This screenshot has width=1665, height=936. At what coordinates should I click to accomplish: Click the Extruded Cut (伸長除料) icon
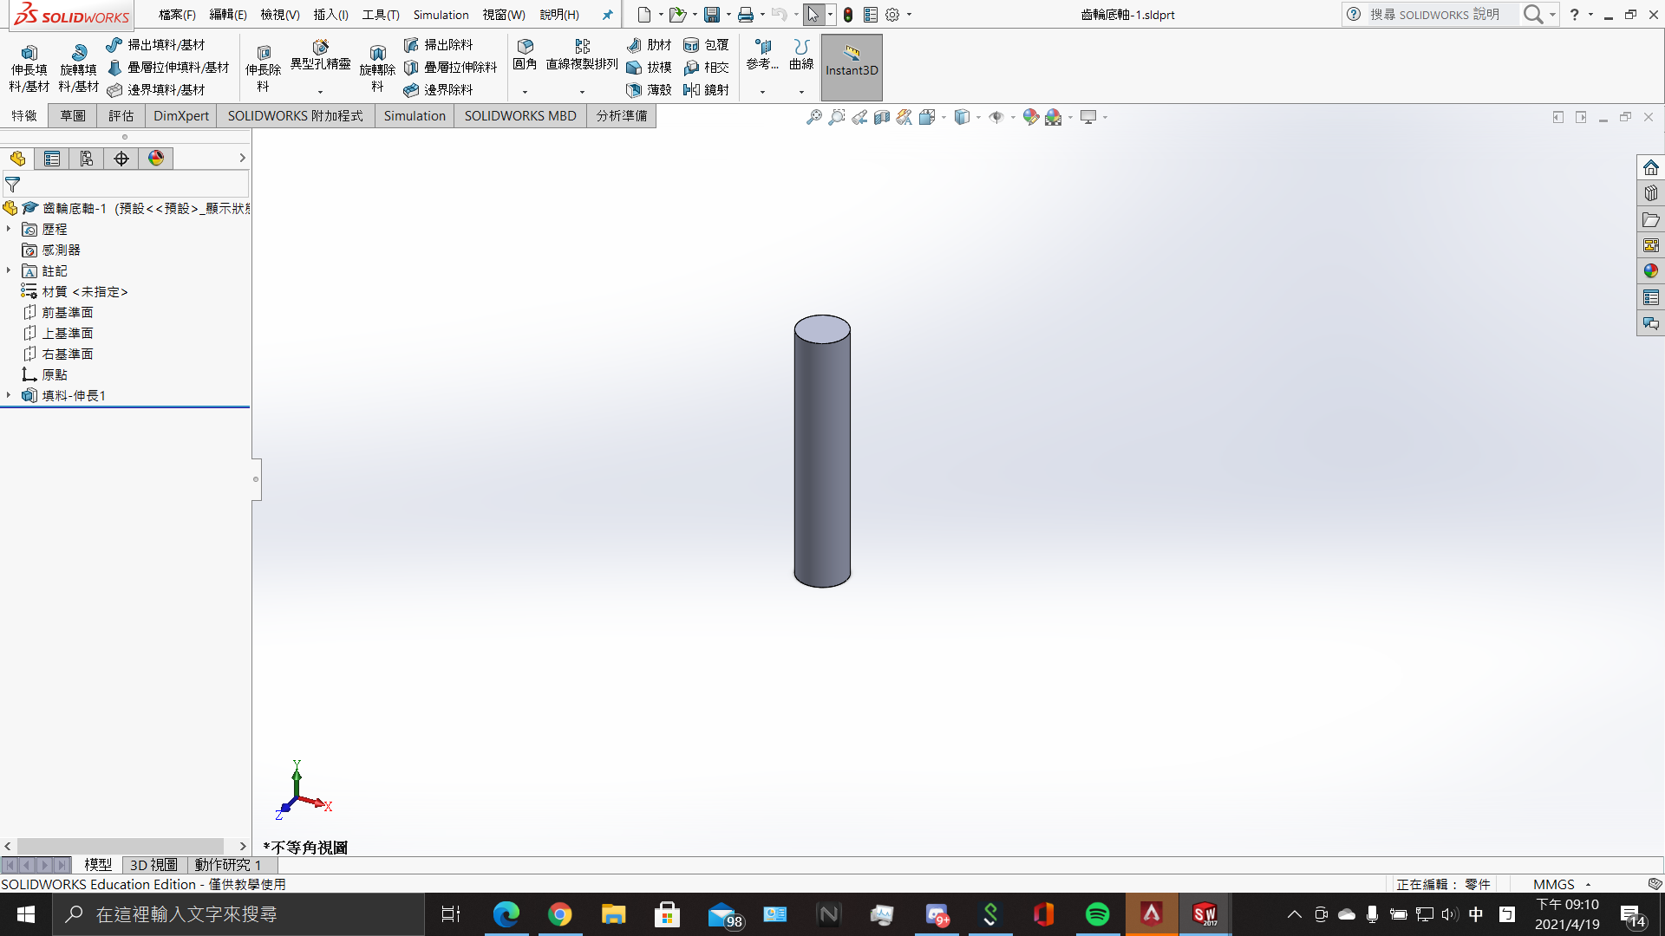(x=264, y=53)
